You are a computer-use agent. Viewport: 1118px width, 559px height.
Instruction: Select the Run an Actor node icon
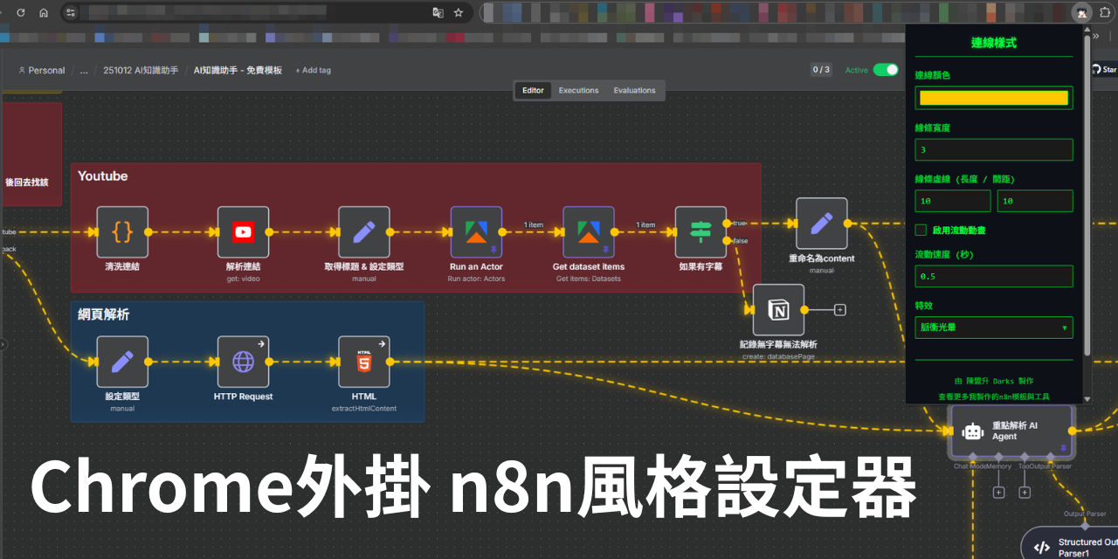tap(476, 231)
